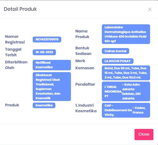Click the Cairan Kental badge

tap(115, 51)
